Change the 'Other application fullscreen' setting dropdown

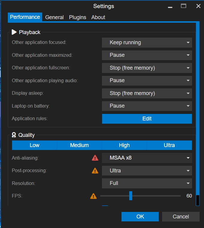147,68
